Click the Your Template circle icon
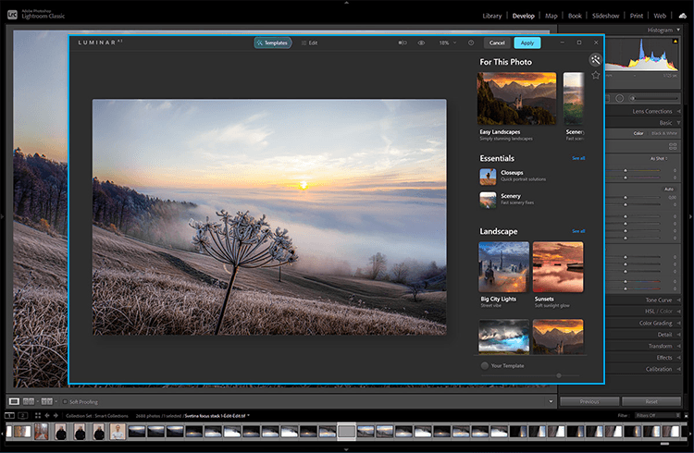The image size is (694, 453). coord(485,366)
